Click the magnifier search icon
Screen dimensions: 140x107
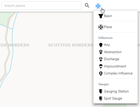[x=87, y=6]
